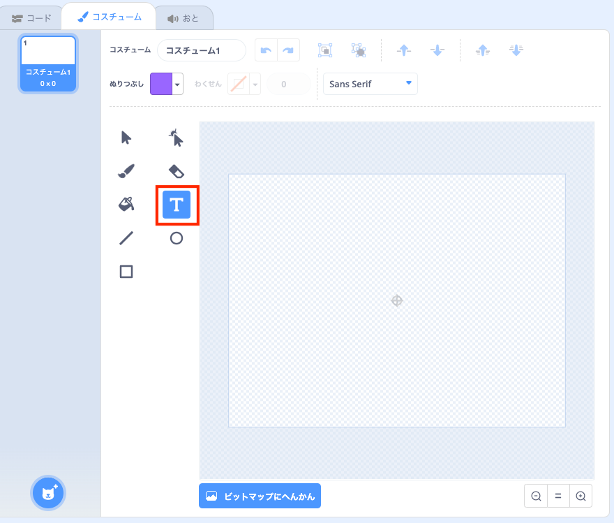
Task: Bring selection to the front
Action: 482,50
